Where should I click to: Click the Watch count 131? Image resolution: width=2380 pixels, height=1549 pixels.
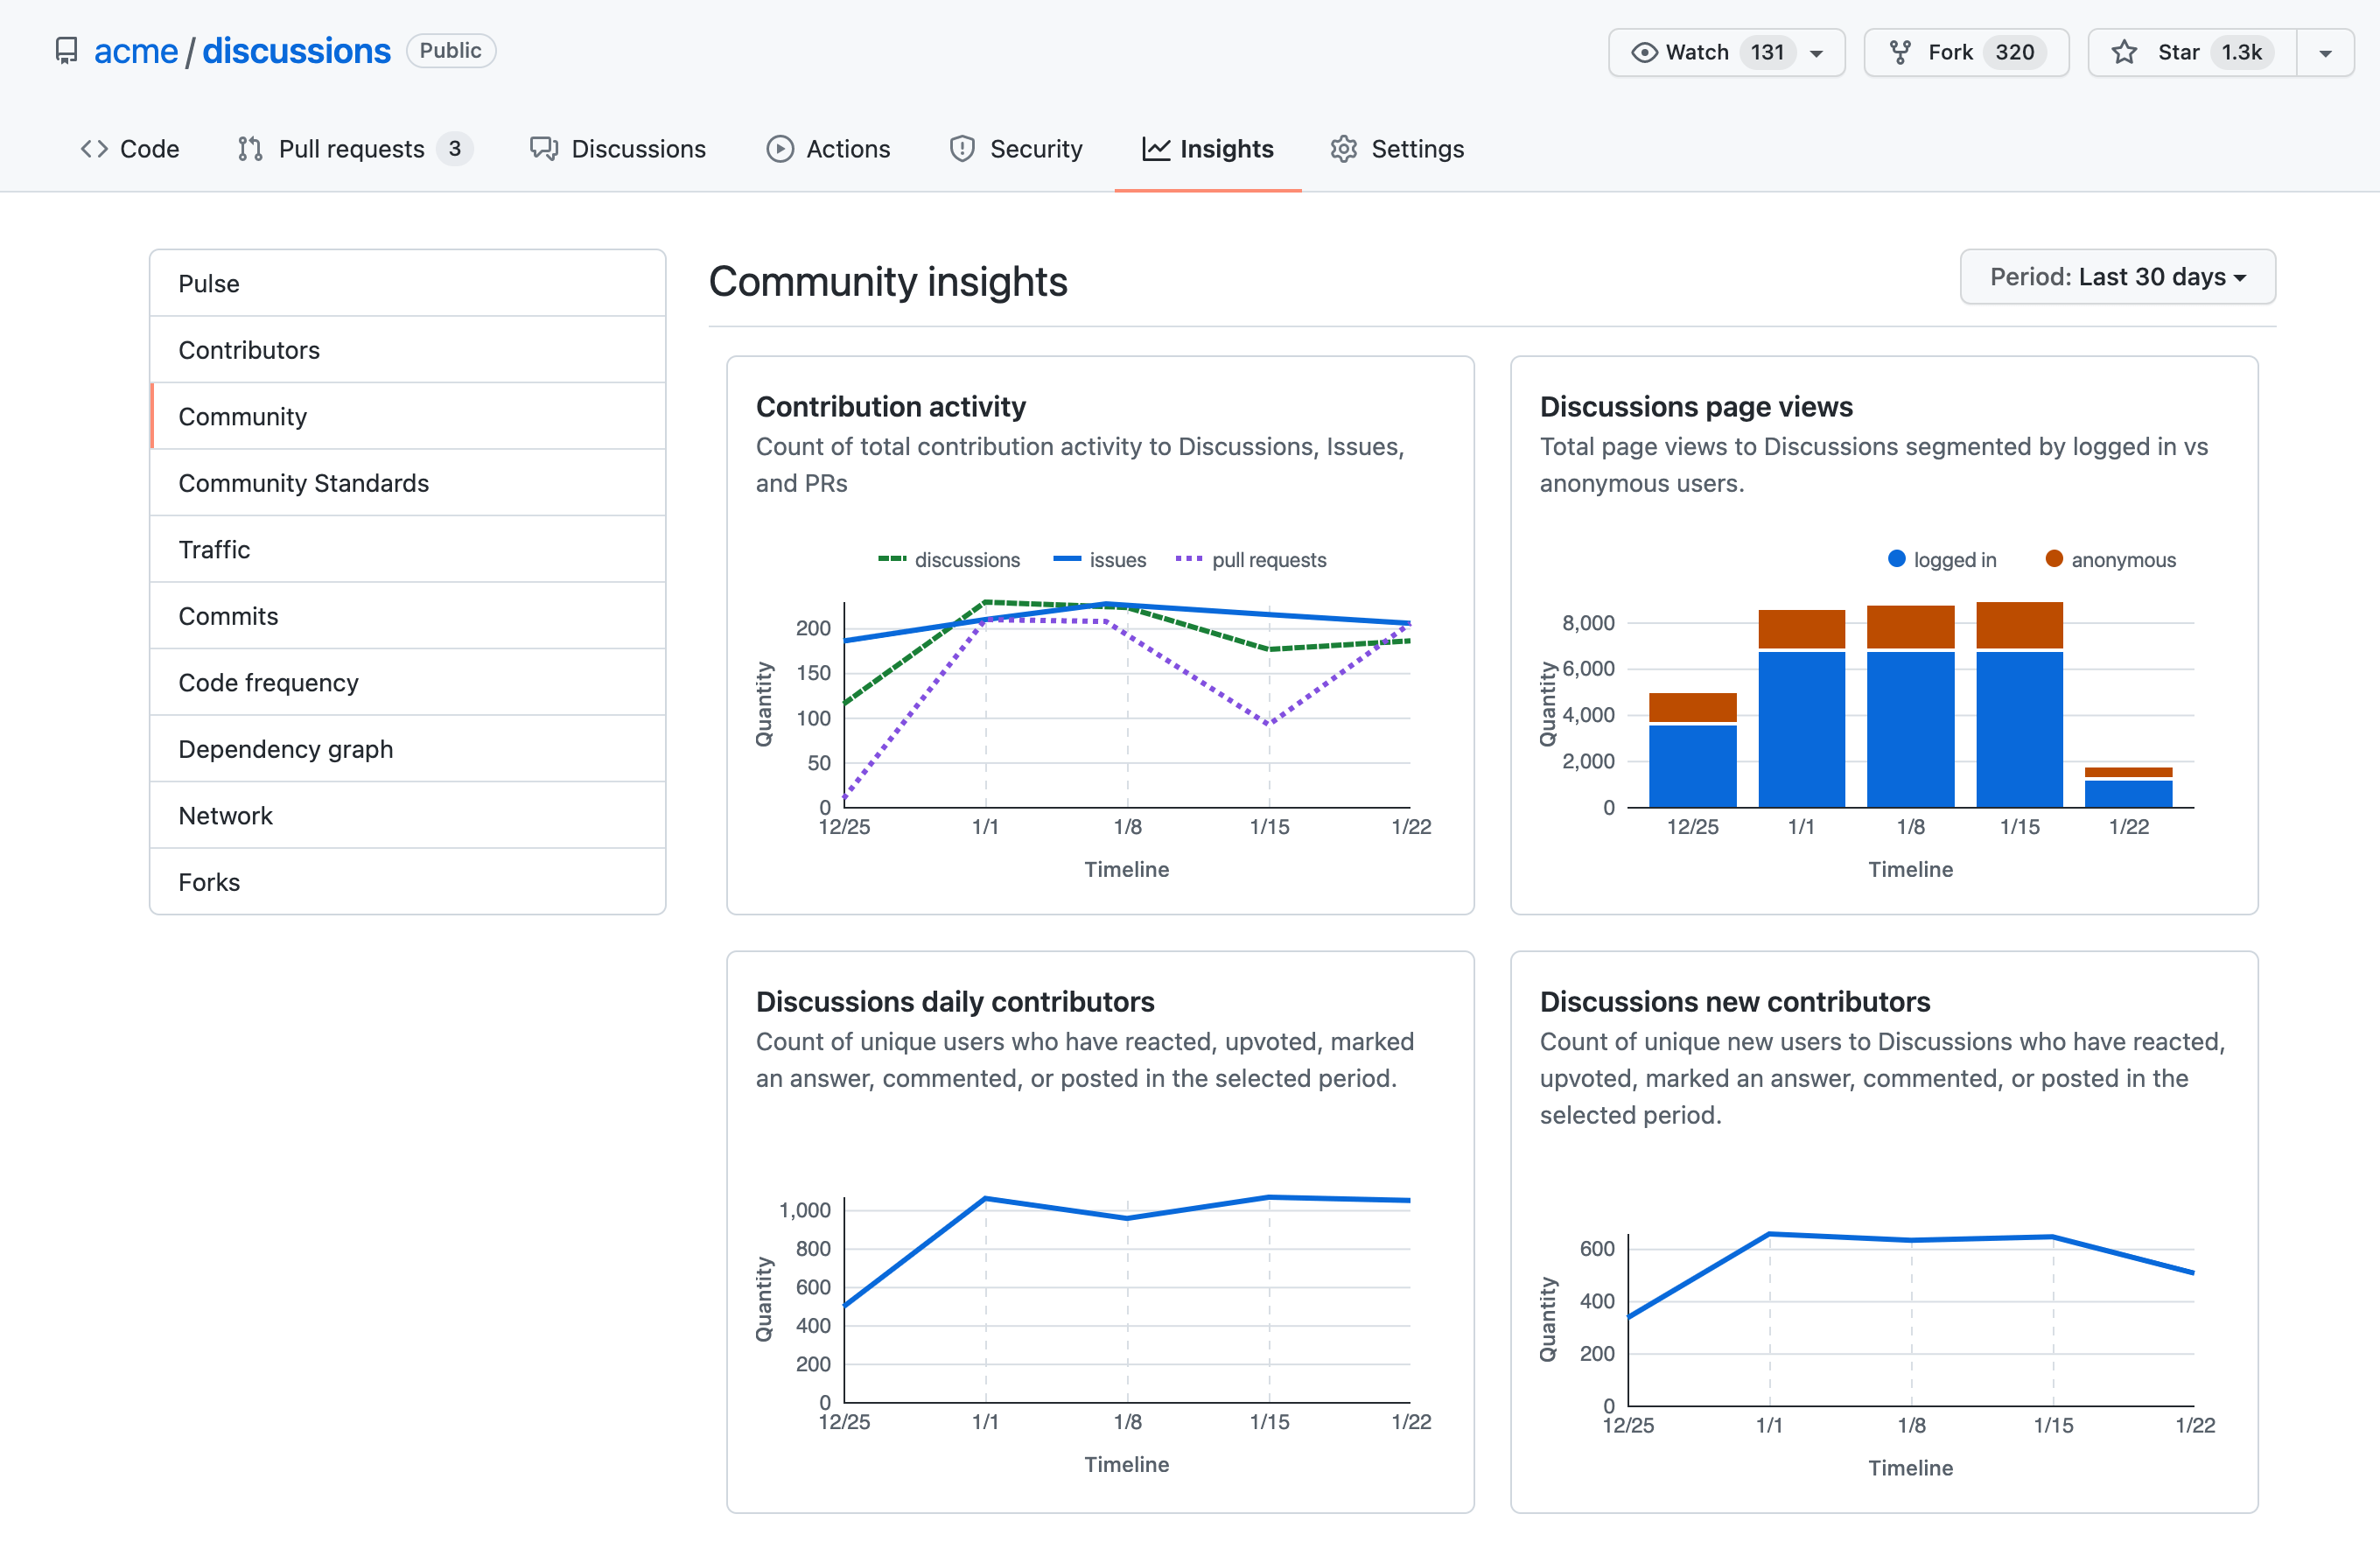(1768, 52)
